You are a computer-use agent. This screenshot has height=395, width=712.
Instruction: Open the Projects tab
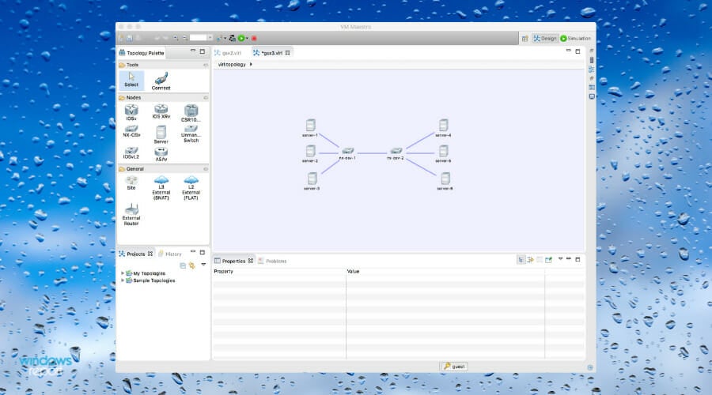[135, 254]
